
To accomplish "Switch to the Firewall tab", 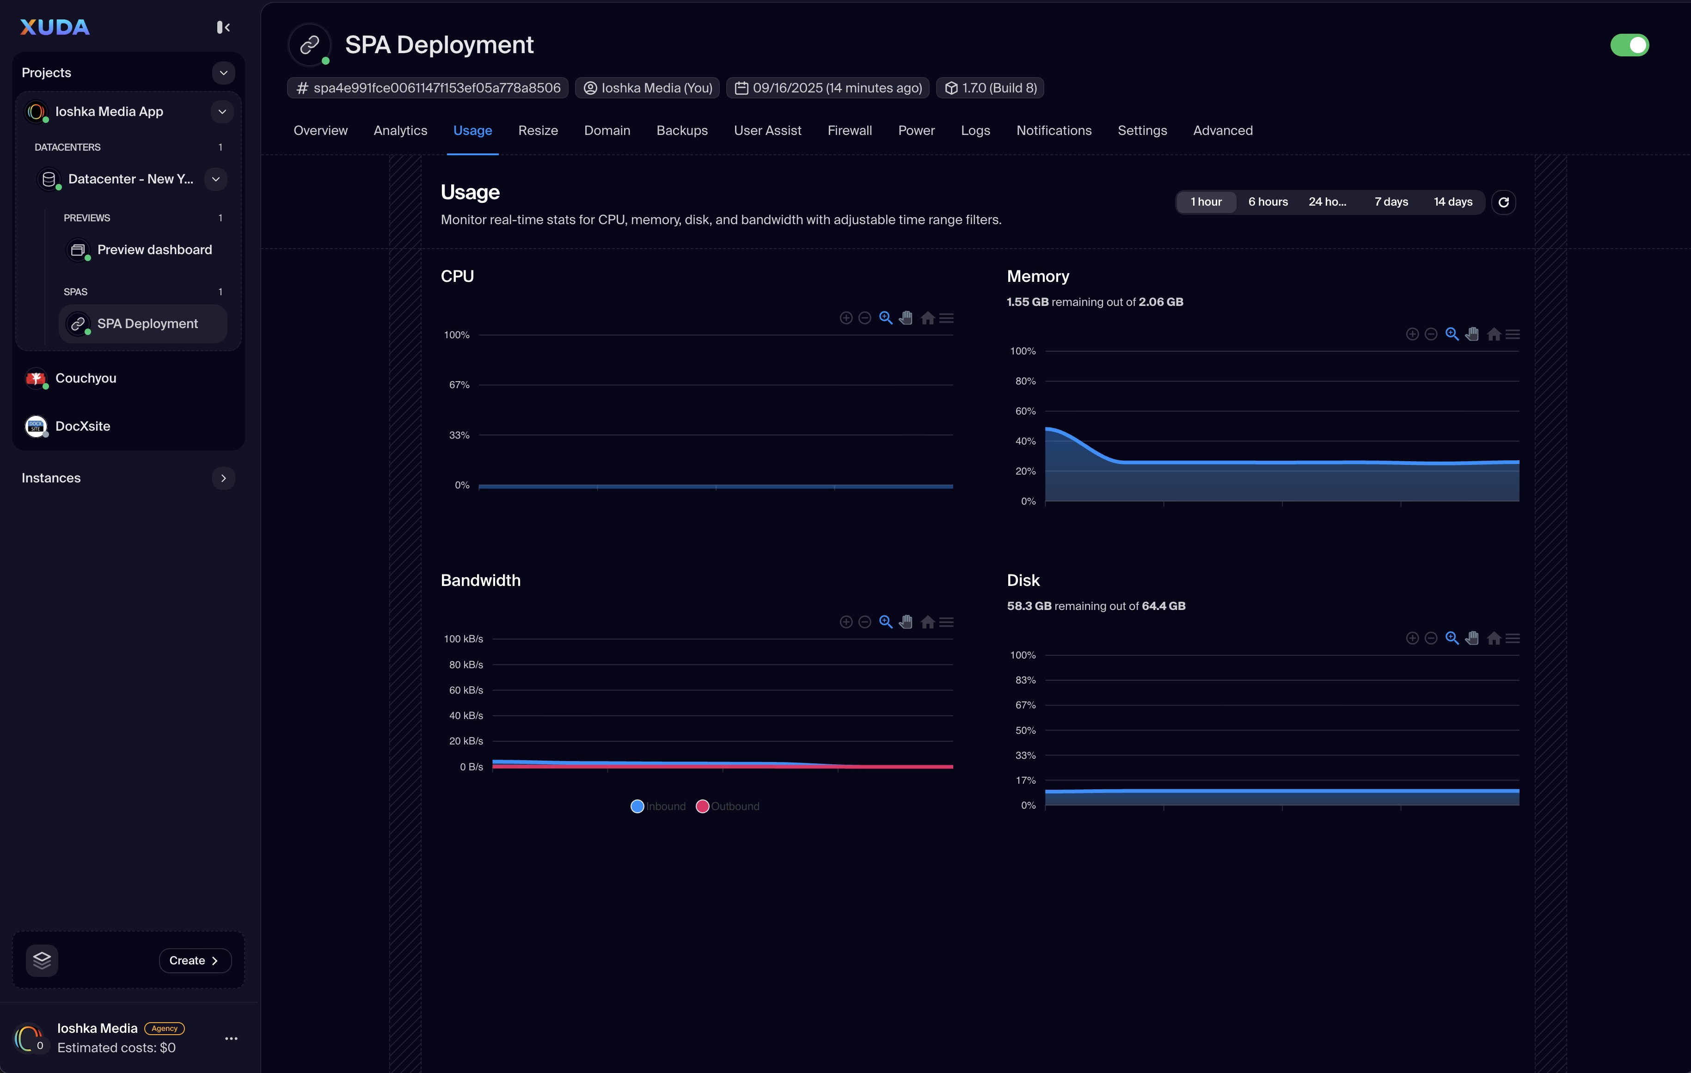I will 849,130.
